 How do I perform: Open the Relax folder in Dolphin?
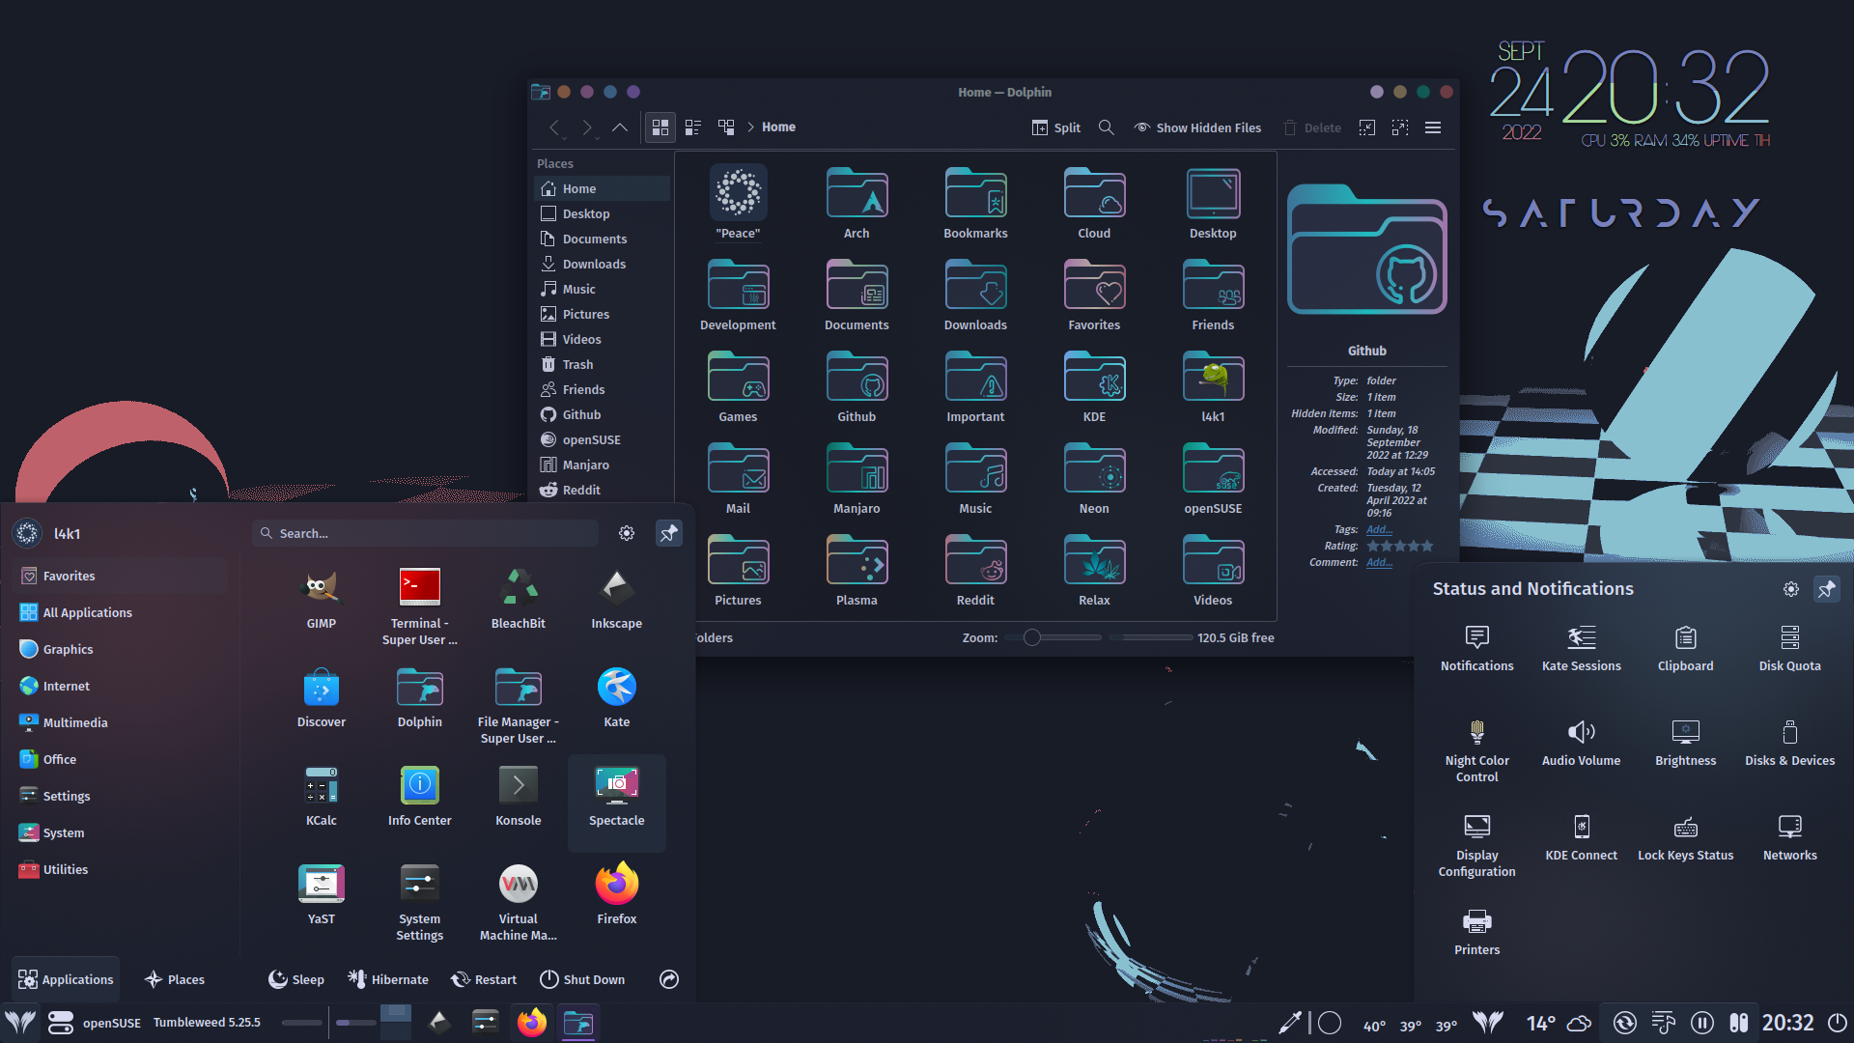click(x=1094, y=570)
